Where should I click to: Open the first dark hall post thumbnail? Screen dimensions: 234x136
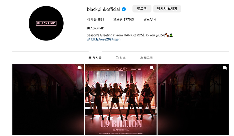[48, 99]
